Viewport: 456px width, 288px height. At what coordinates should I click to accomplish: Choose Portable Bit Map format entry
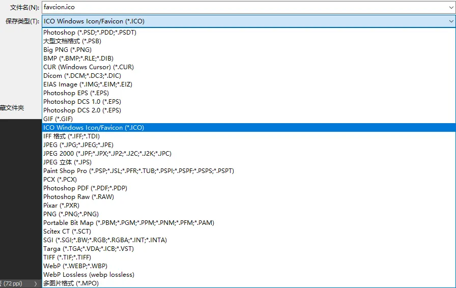[x=249, y=223]
